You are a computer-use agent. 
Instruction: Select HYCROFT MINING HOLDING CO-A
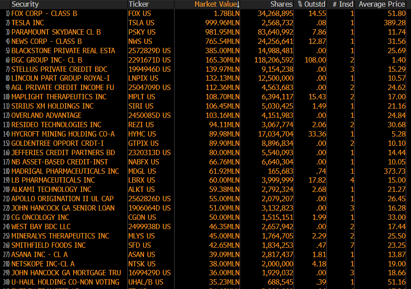click(63, 134)
